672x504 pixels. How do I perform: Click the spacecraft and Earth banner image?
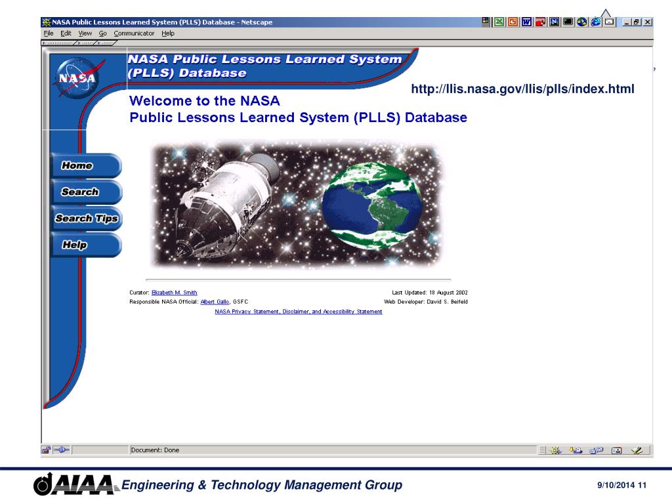click(297, 204)
